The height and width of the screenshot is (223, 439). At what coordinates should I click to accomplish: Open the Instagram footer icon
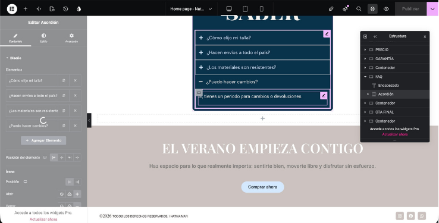(x=400, y=216)
